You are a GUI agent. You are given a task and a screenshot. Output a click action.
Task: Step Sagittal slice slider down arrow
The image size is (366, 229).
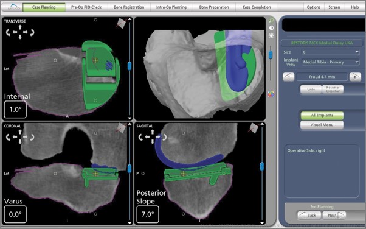262,223
